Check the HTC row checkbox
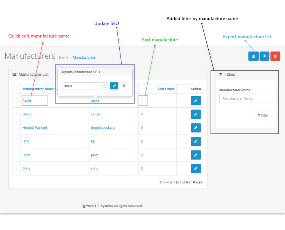The height and width of the screenshot is (230, 285). [17, 141]
